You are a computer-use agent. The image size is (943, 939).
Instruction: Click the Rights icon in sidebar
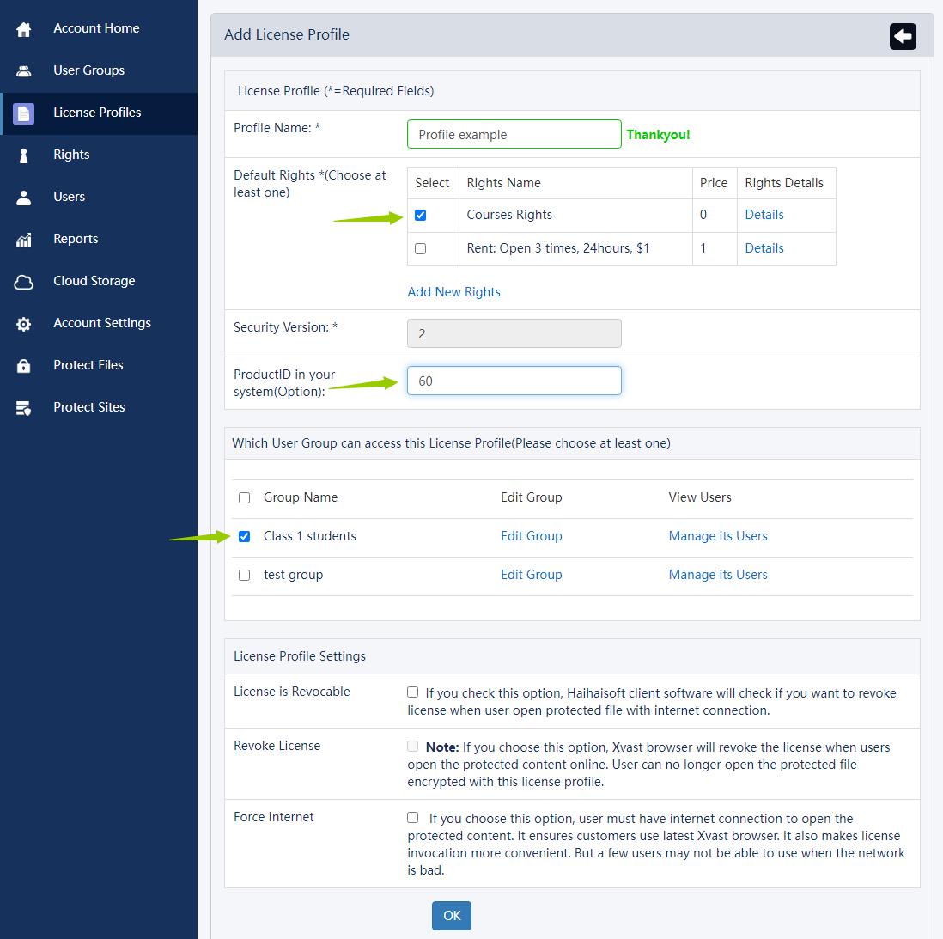24,155
